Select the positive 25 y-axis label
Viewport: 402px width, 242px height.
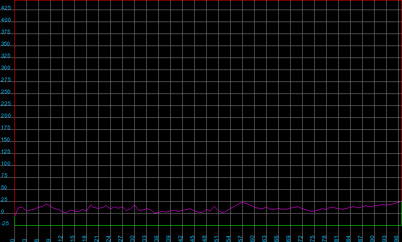pos(4,200)
